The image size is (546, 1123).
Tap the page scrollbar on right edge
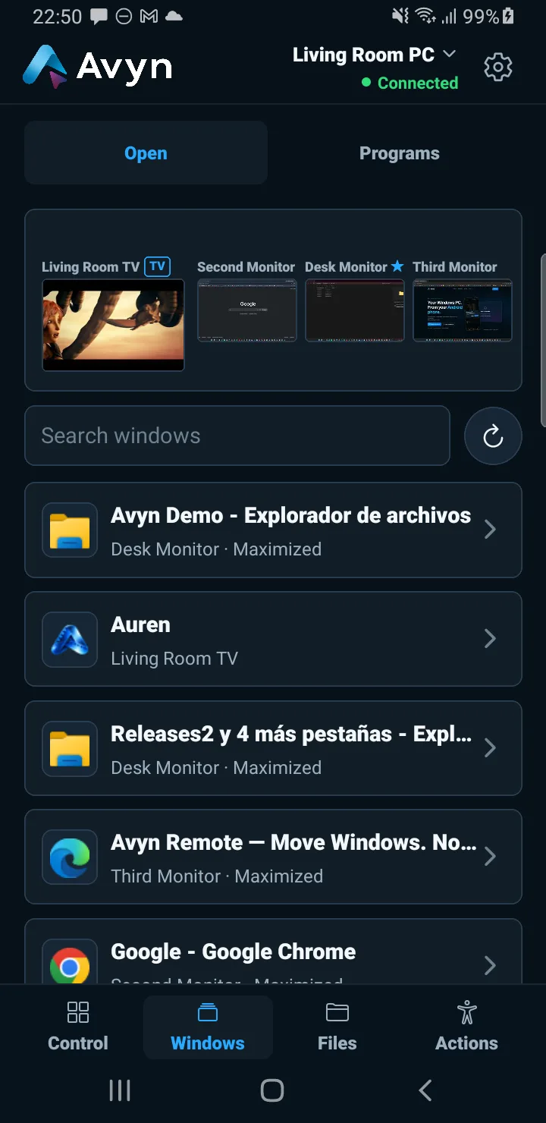pos(543,341)
